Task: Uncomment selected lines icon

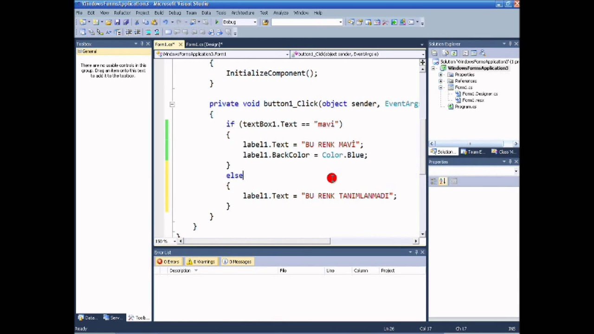Action: (157, 32)
